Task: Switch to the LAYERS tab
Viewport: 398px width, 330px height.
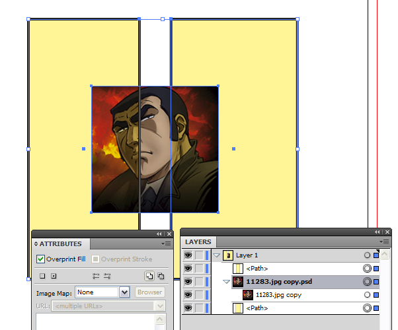Action: click(x=198, y=242)
